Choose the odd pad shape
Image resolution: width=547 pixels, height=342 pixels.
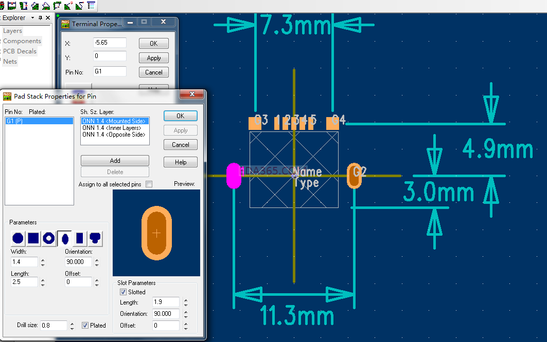(95, 238)
